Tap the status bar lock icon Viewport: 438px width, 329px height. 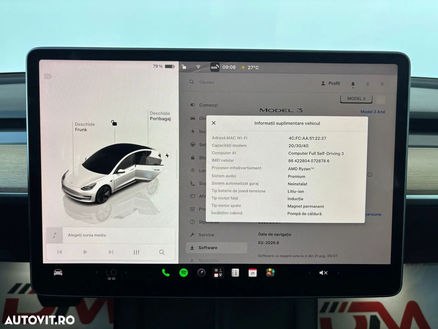[184, 67]
